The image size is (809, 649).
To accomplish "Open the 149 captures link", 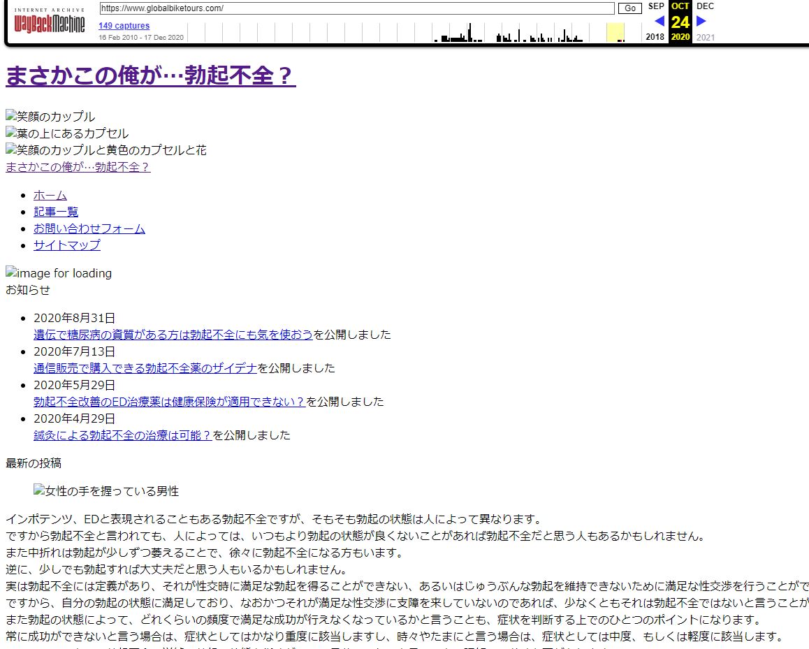I will tap(124, 26).
